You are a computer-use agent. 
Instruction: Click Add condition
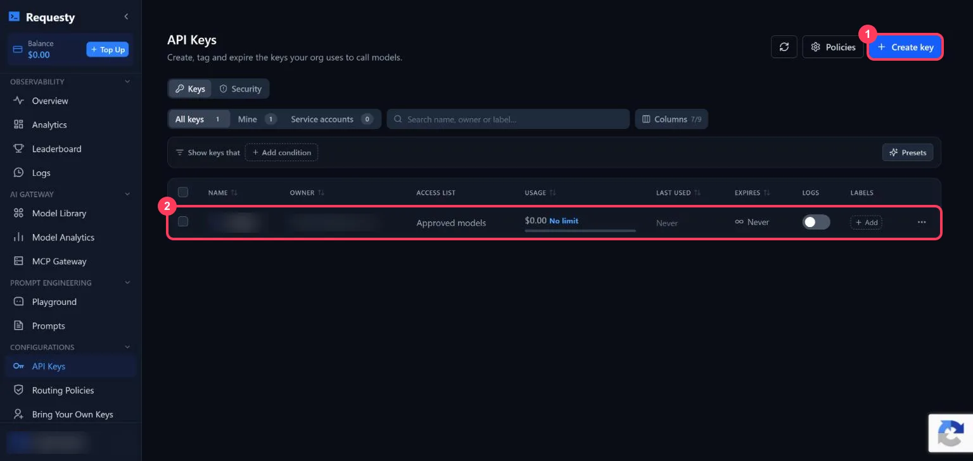[281, 152]
